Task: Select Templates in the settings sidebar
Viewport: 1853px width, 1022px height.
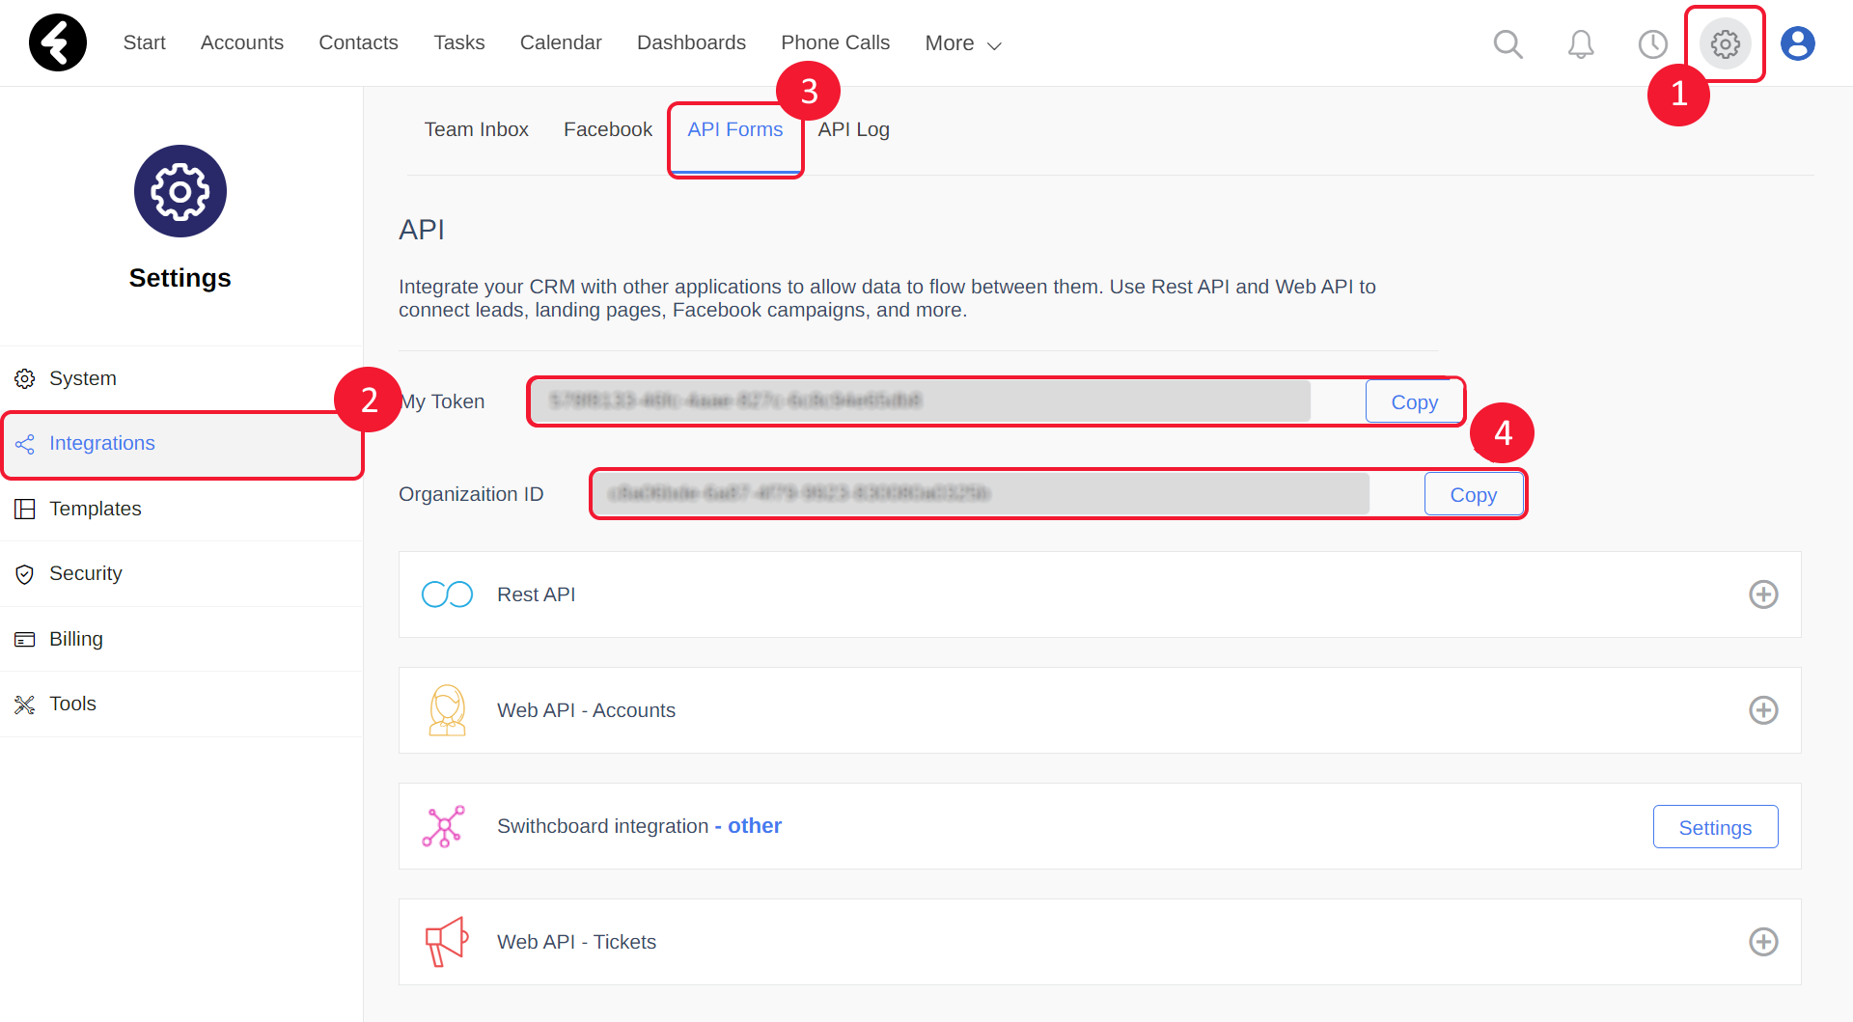Action: tap(181, 509)
